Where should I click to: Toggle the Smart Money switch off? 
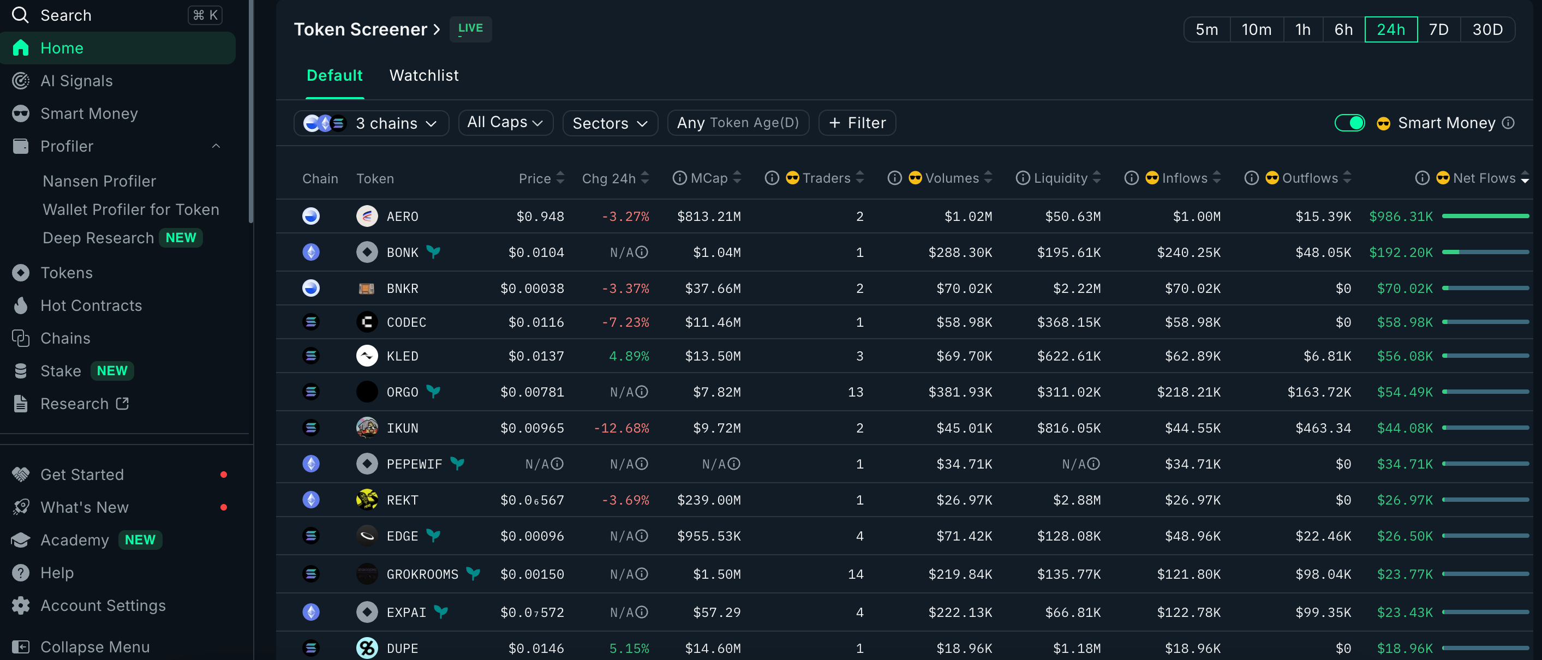tap(1350, 123)
